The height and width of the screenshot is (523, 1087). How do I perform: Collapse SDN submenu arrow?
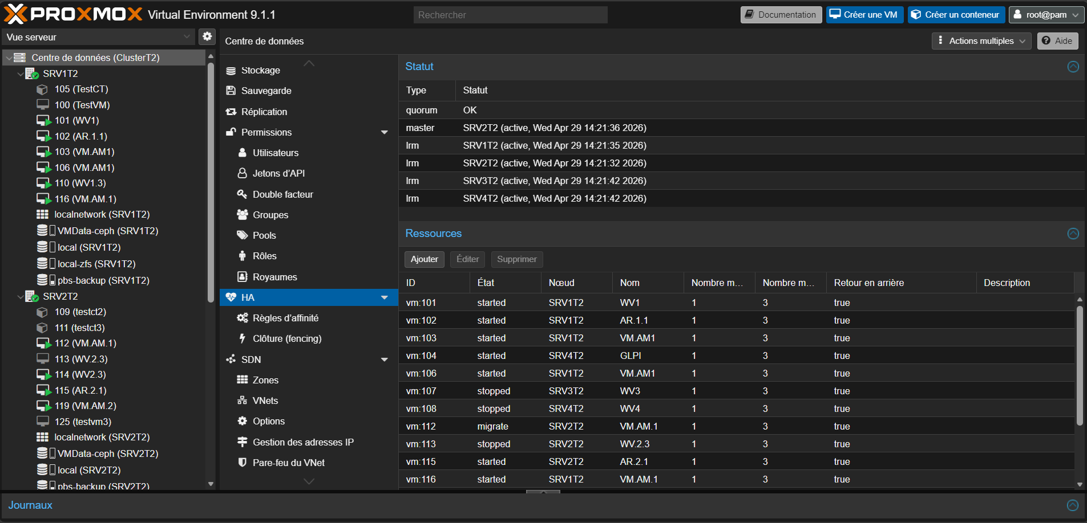coord(385,359)
